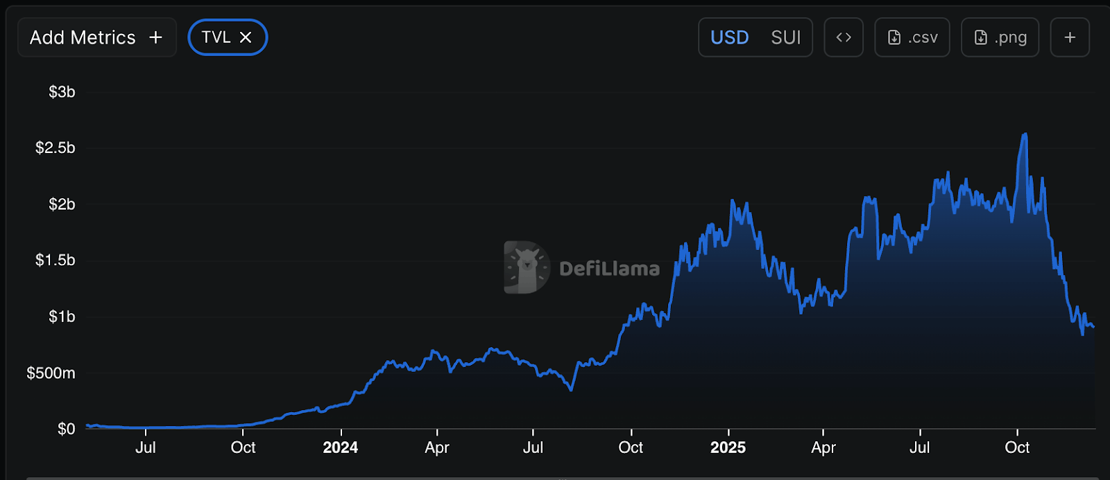The height and width of the screenshot is (480, 1110).
Task: Select the TVL metric chip label
Action: tap(216, 37)
